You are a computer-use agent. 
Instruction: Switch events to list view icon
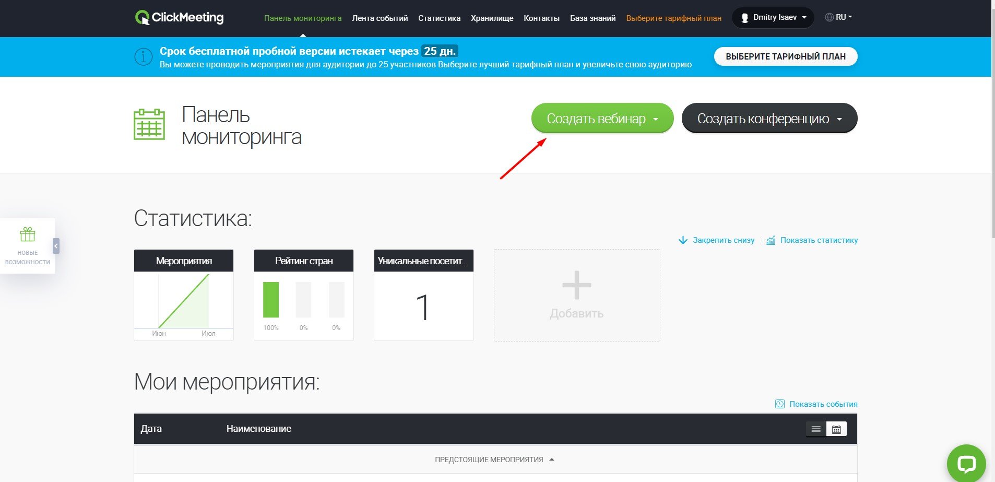click(816, 429)
